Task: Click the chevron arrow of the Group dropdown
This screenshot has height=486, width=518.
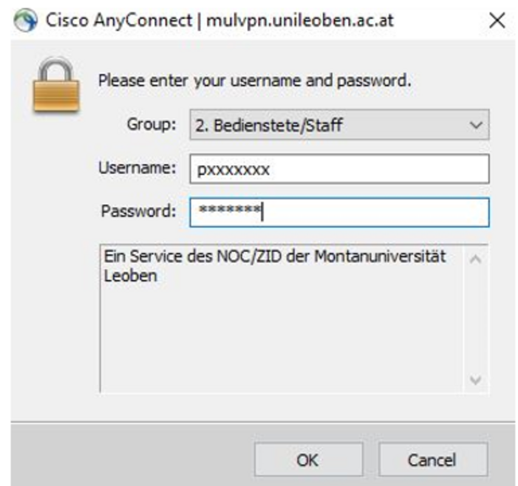Action: pyautogui.click(x=475, y=125)
